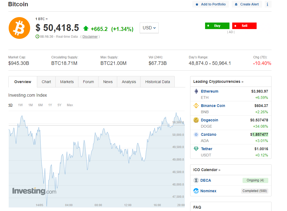Click the orange Bitcoin logo icon

20,28
